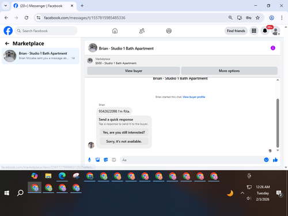
Task: Show hidden tray icons chevron
Action: (x=242, y=193)
